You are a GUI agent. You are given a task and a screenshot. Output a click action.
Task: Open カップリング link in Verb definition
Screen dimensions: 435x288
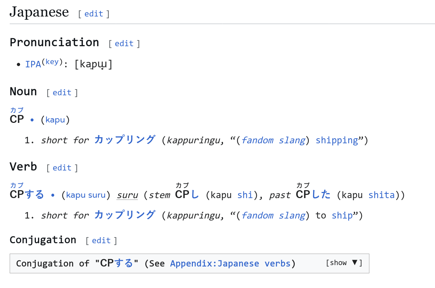coord(125,215)
